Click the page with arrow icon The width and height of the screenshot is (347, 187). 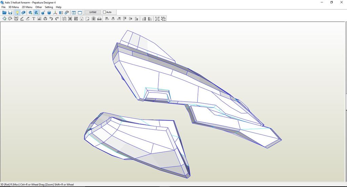(88, 19)
